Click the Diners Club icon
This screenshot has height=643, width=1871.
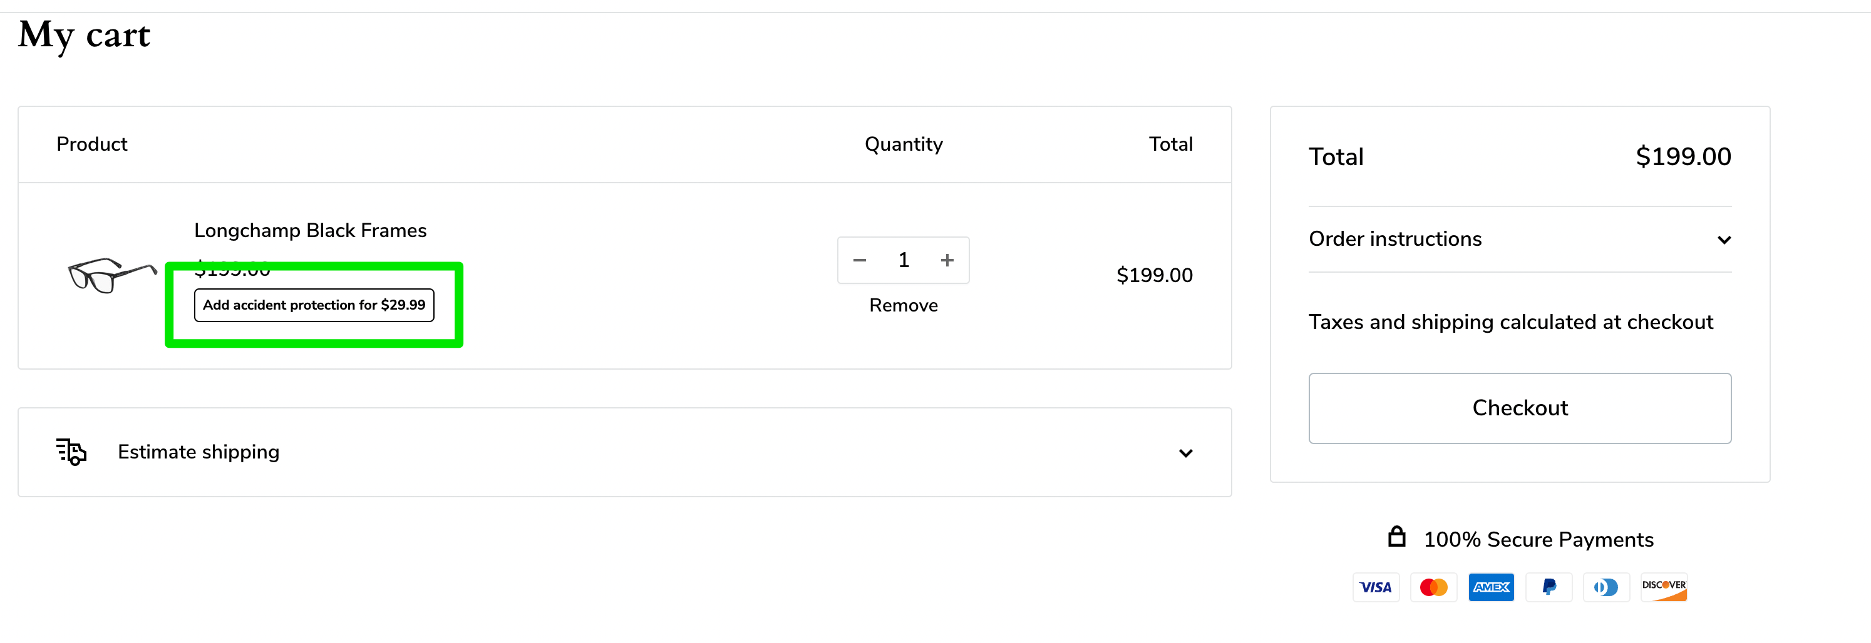pyautogui.click(x=1606, y=587)
